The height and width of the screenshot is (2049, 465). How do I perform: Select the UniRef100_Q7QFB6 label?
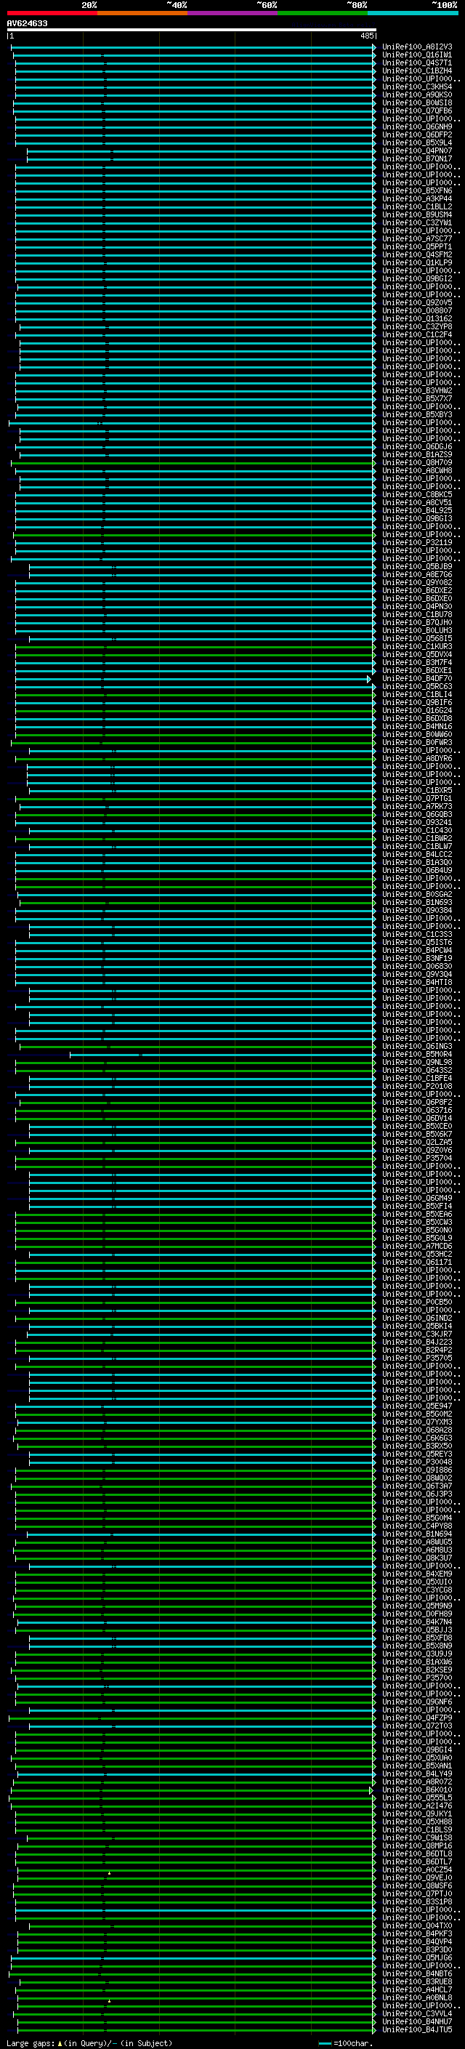click(417, 110)
